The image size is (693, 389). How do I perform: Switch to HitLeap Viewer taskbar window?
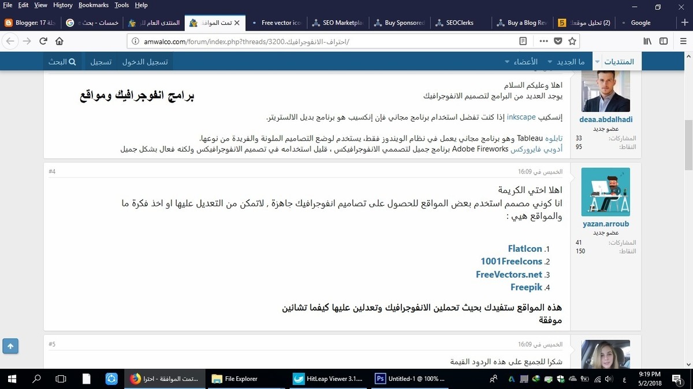click(329, 379)
